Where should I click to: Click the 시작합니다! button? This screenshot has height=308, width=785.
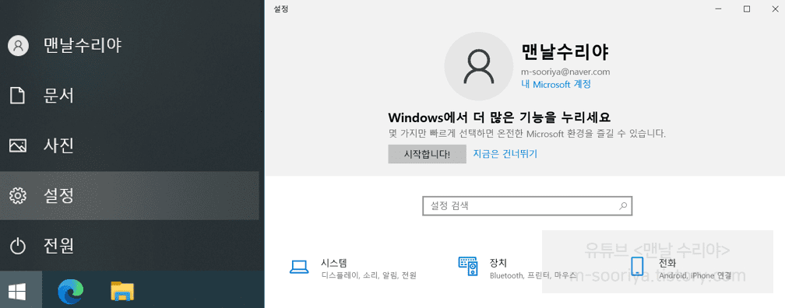[427, 154]
